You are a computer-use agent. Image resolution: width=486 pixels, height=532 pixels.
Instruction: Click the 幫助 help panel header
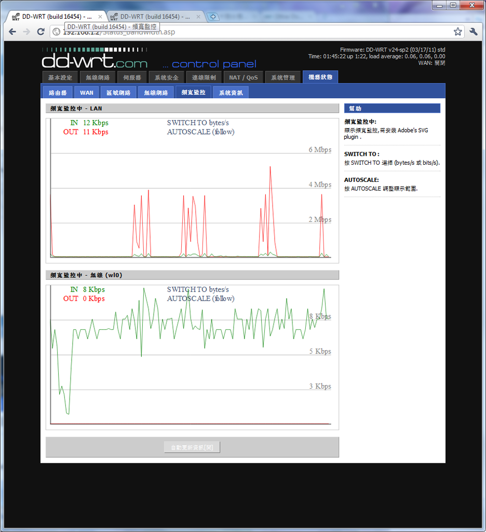[392, 108]
